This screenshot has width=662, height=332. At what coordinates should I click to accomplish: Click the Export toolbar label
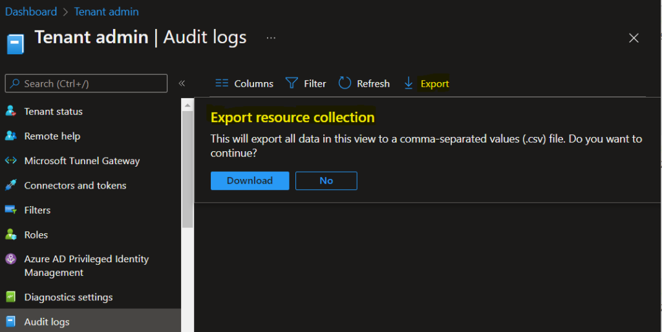[435, 83]
